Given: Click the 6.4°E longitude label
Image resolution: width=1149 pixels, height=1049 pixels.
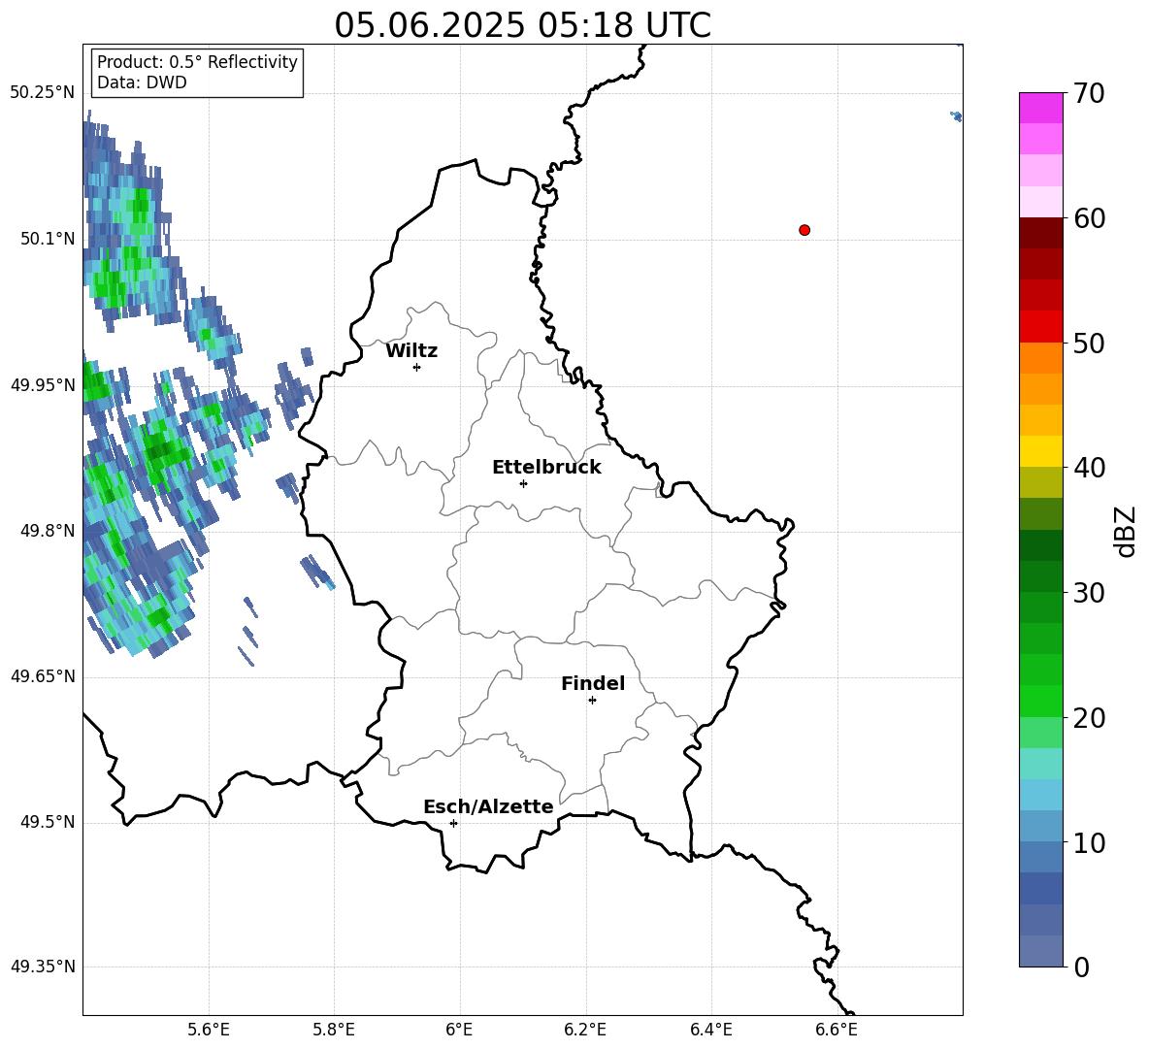Looking at the screenshot, I should [x=710, y=1031].
